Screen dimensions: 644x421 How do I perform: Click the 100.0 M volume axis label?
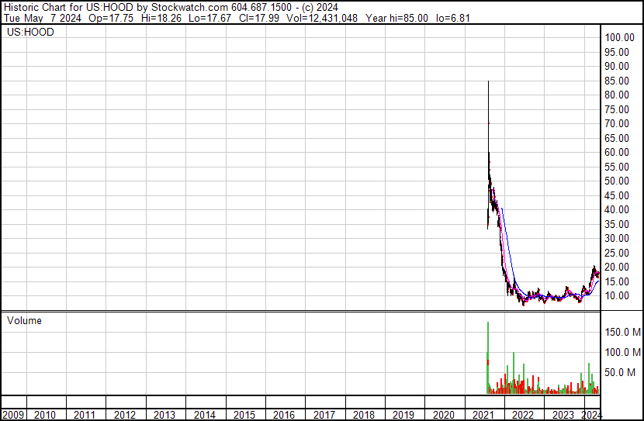(622, 352)
